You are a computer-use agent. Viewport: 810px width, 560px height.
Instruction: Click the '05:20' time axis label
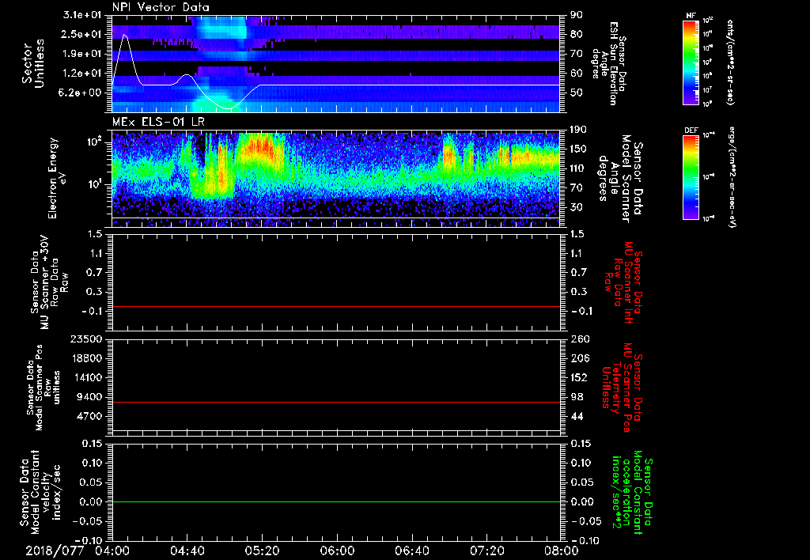point(262,551)
